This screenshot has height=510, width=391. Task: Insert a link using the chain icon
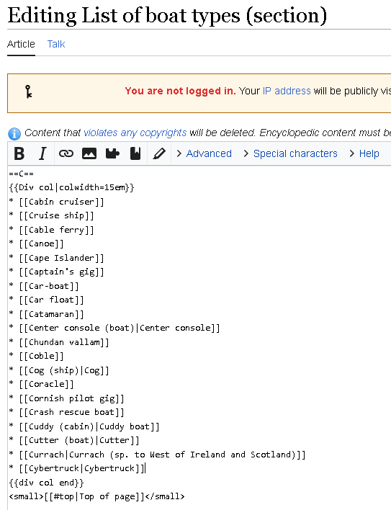coord(66,153)
